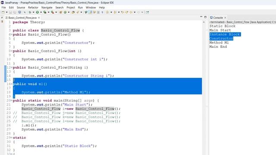Open the Navigate menu
The width and height of the screenshot is (276, 155).
[x=47, y=8]
